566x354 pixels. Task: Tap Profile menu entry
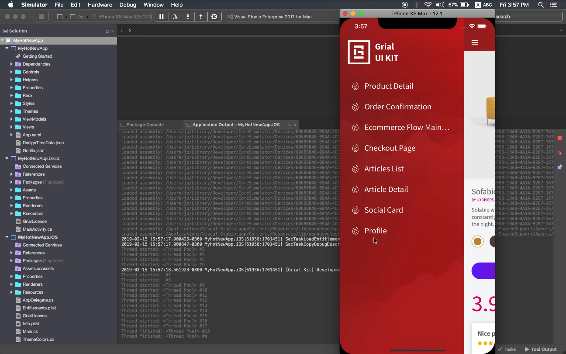pyautogui.click(x=376, y=231)
